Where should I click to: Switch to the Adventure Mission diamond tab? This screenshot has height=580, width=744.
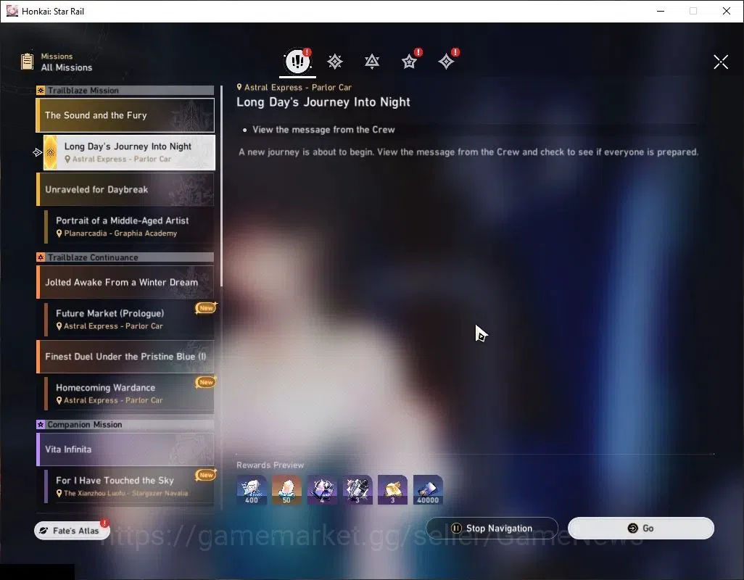pyautogui.click(x=447, y=61)
